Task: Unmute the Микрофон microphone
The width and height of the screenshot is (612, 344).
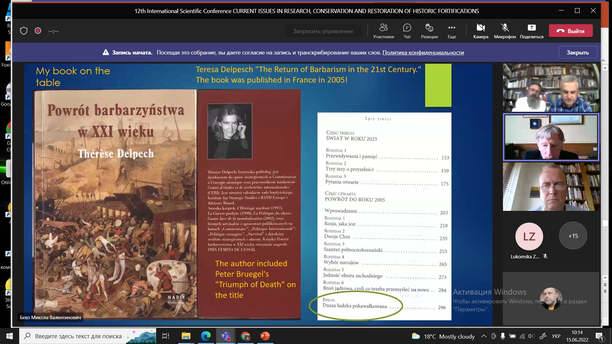Action: (x=505, y=31)
